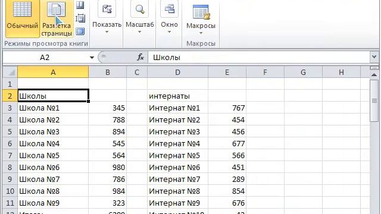Viewport: 381px width, 214px height.
Task: Select row 5 header
Action: (10, 131)
